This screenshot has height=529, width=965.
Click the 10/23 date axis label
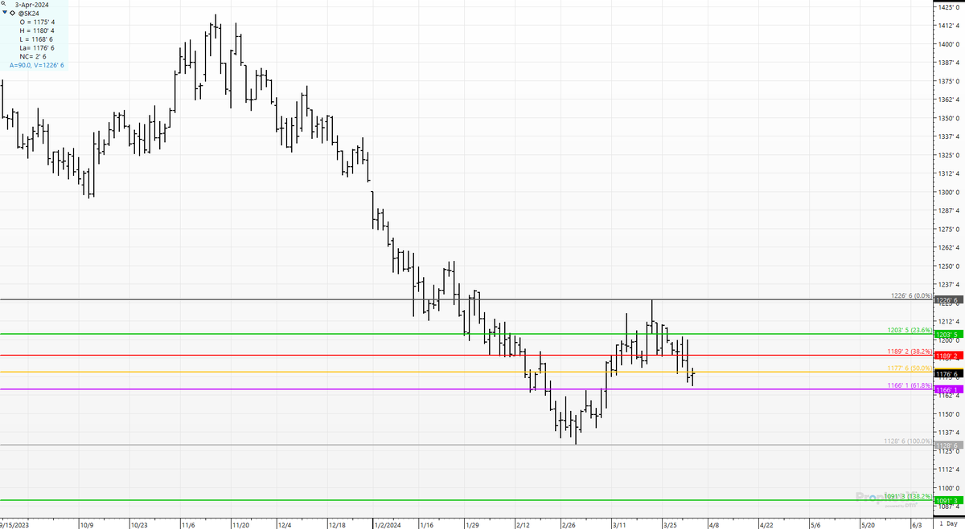coord(139,526)
